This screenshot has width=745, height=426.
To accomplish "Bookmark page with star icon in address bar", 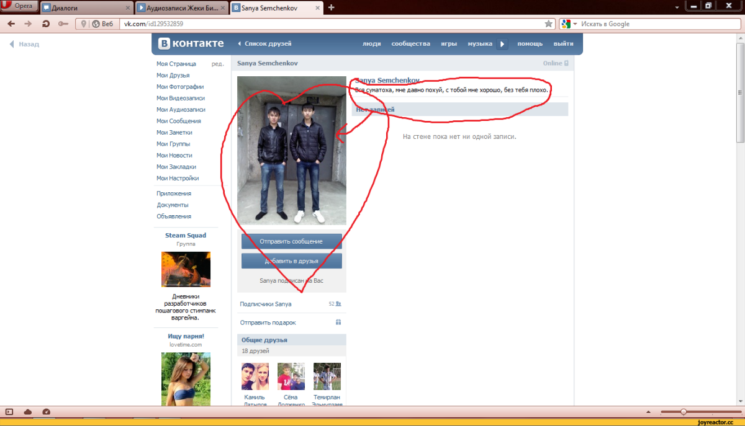I will click(x=548, y=24).
